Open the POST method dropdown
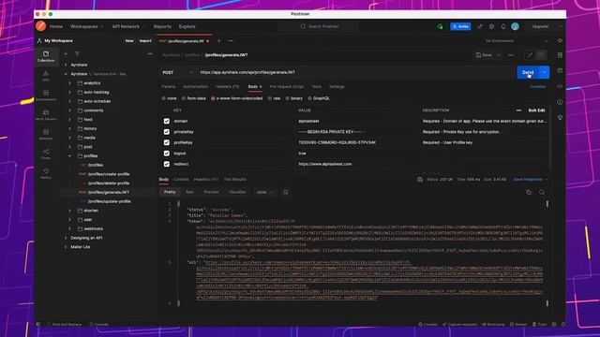 point(178,72)
